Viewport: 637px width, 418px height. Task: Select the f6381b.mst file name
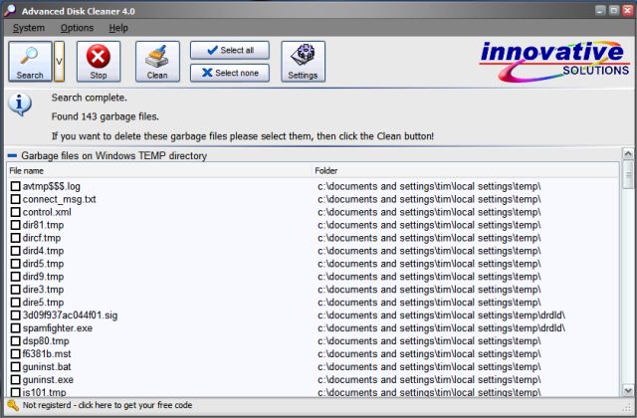tap(47, 354)
